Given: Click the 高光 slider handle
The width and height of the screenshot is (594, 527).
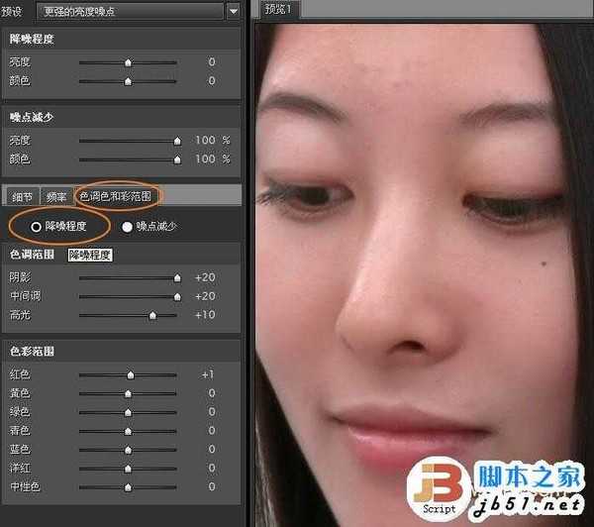Looking at the screenshot, I should click(x=152, y=315).
